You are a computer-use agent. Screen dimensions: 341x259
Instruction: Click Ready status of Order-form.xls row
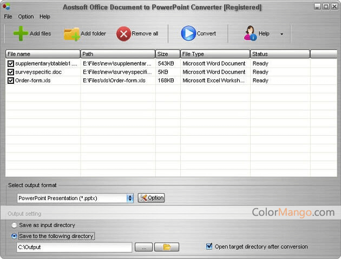click(x=260, y=81)
